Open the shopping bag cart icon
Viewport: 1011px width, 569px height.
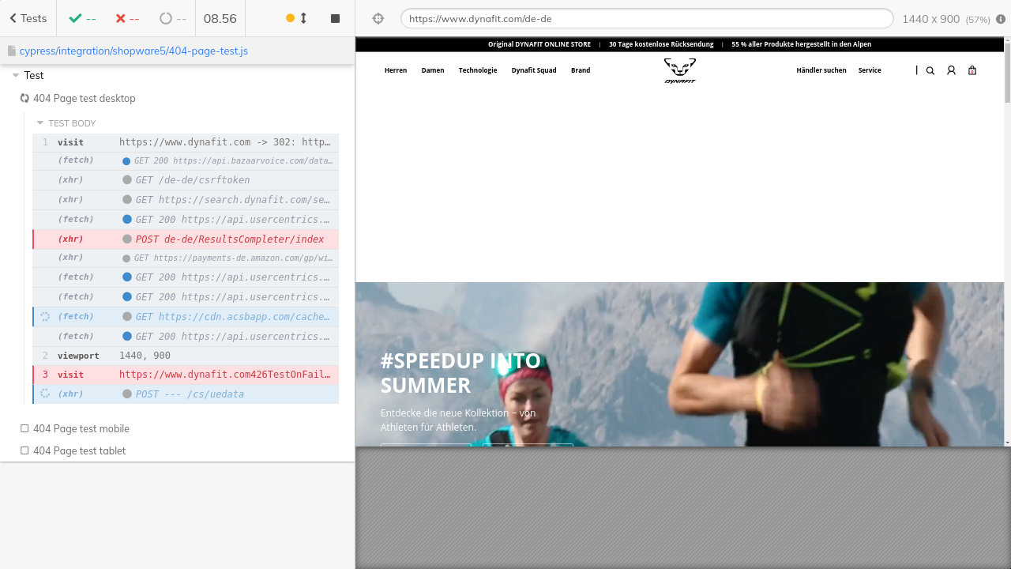point(972,70)
